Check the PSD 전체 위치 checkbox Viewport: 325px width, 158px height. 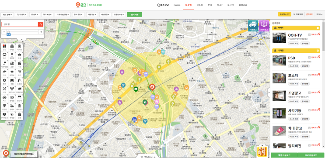[x=309, y=58]
